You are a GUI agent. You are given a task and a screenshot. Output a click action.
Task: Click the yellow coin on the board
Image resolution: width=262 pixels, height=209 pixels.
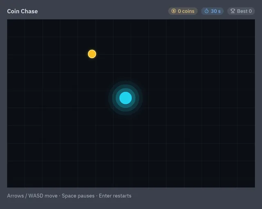pyautogui.click(x=92, y=54)
